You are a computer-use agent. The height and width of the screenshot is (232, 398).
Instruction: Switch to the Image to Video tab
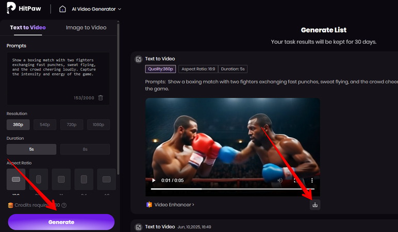pos(86,27)
